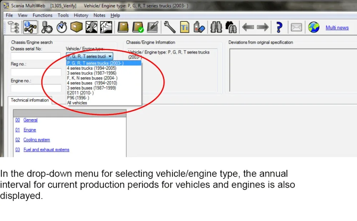Open the piston and gear parts icon
Screen dimensions: 357x221
47,28
